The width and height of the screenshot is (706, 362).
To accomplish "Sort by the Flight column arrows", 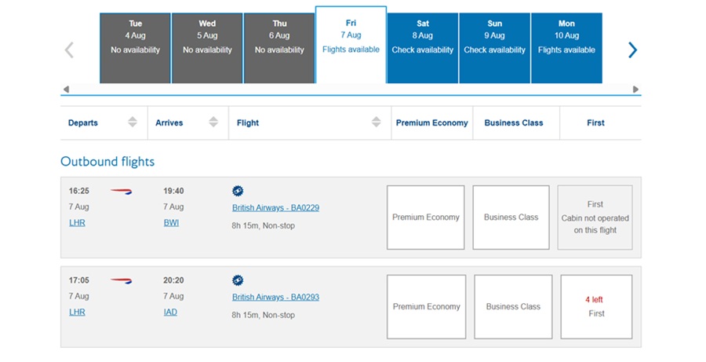I will click(x=377, y=122).
